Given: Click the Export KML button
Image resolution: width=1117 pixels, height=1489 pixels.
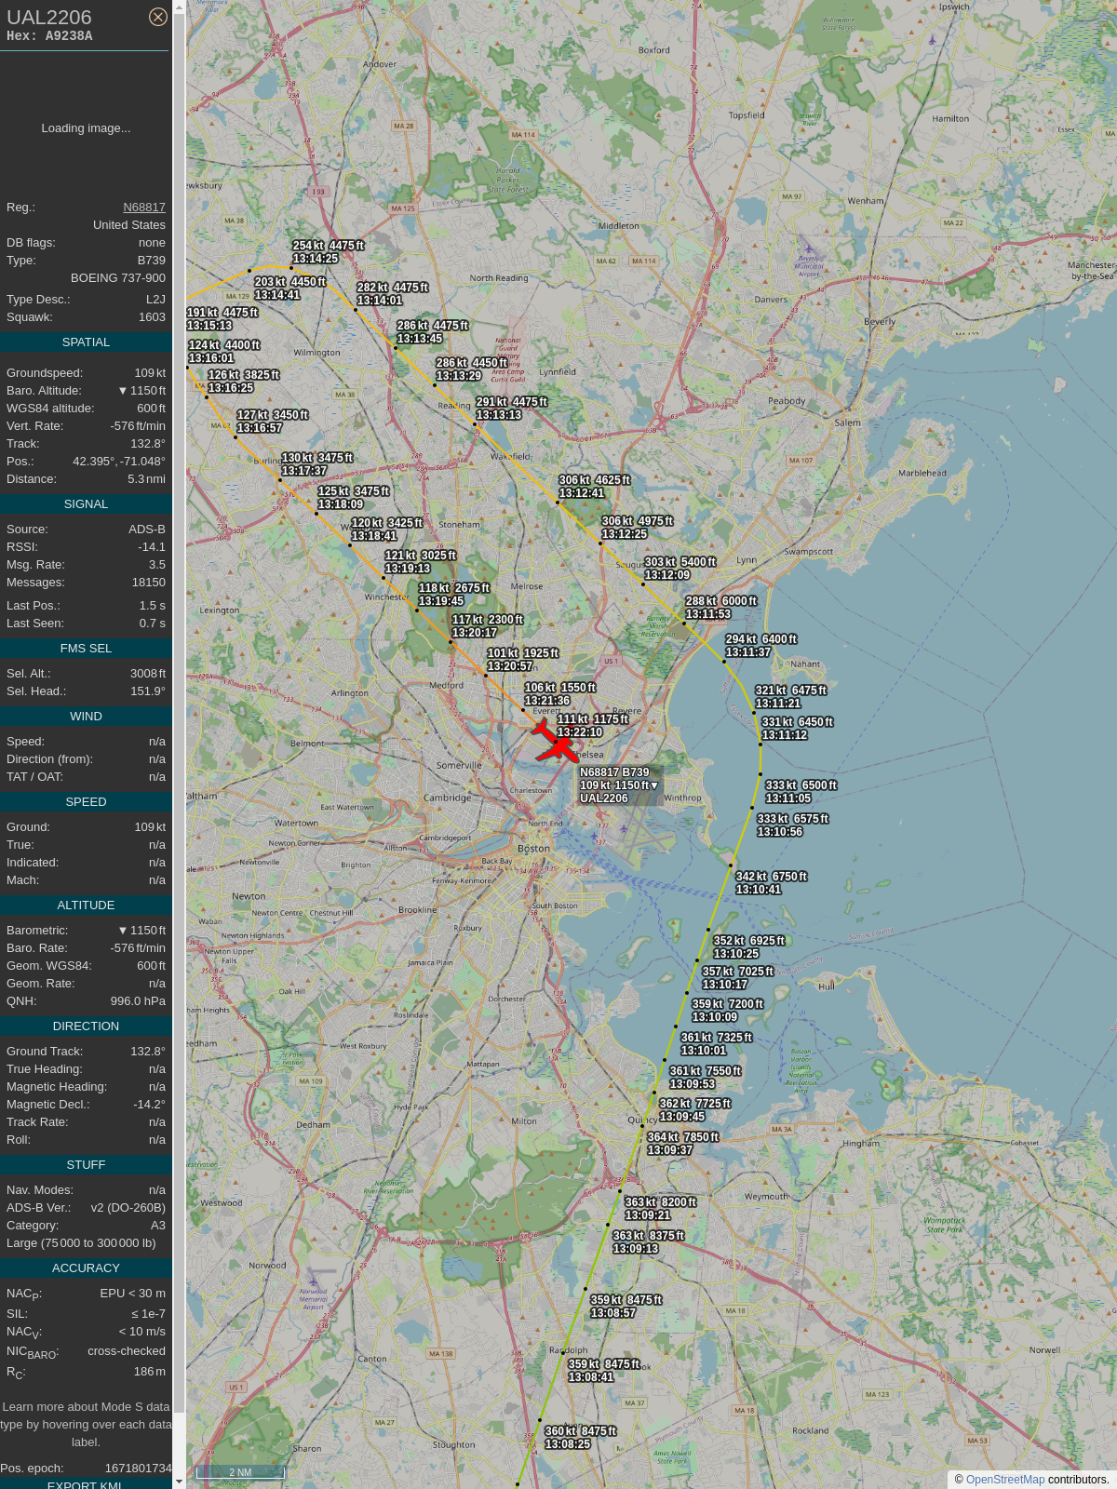Looking at the screenshot, I should [x=85, y=1484].
